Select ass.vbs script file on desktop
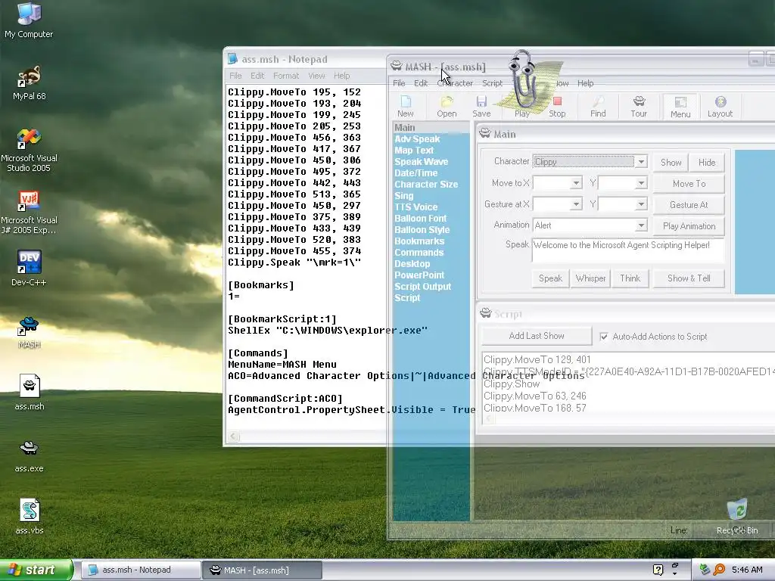Viewport: 775px width, 581px height. [30, 516]
